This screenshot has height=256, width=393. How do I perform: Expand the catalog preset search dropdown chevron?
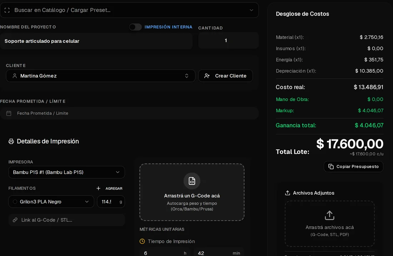(x=251, y=10)
